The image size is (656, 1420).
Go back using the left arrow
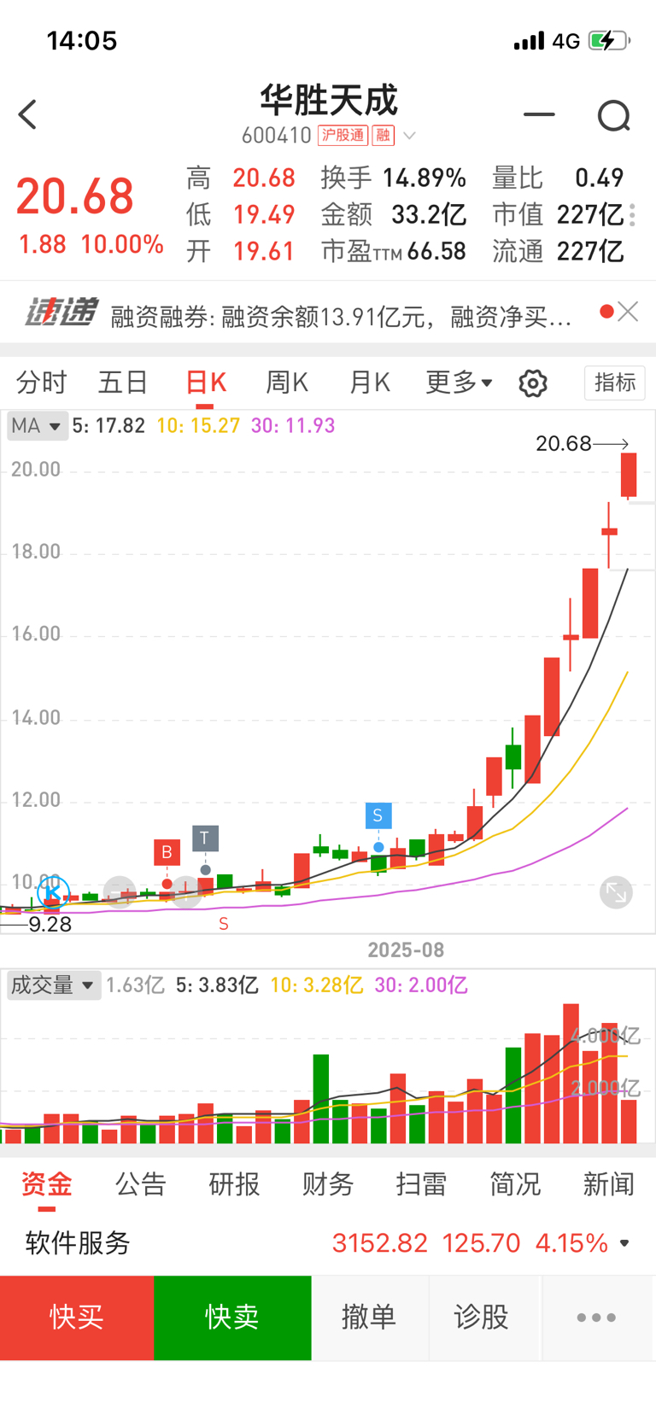pos(27,114)
